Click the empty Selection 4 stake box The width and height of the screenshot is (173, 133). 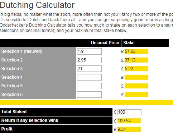point(136,77)
